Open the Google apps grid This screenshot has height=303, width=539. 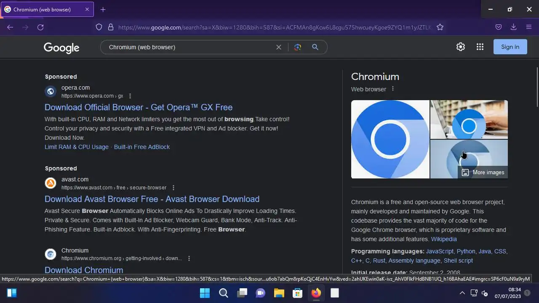[480, 47]
